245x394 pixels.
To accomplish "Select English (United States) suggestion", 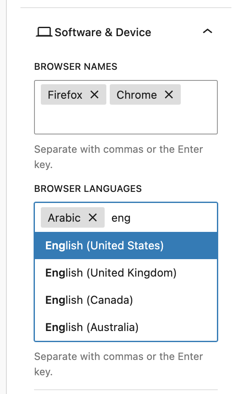I will click(126, 246).
